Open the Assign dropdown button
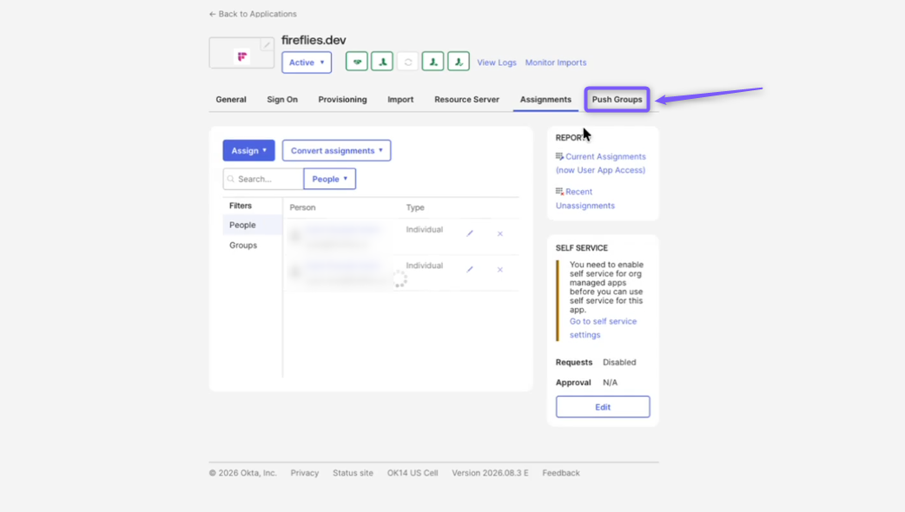This screenshot has width=905, height=512. pos(248,150)
